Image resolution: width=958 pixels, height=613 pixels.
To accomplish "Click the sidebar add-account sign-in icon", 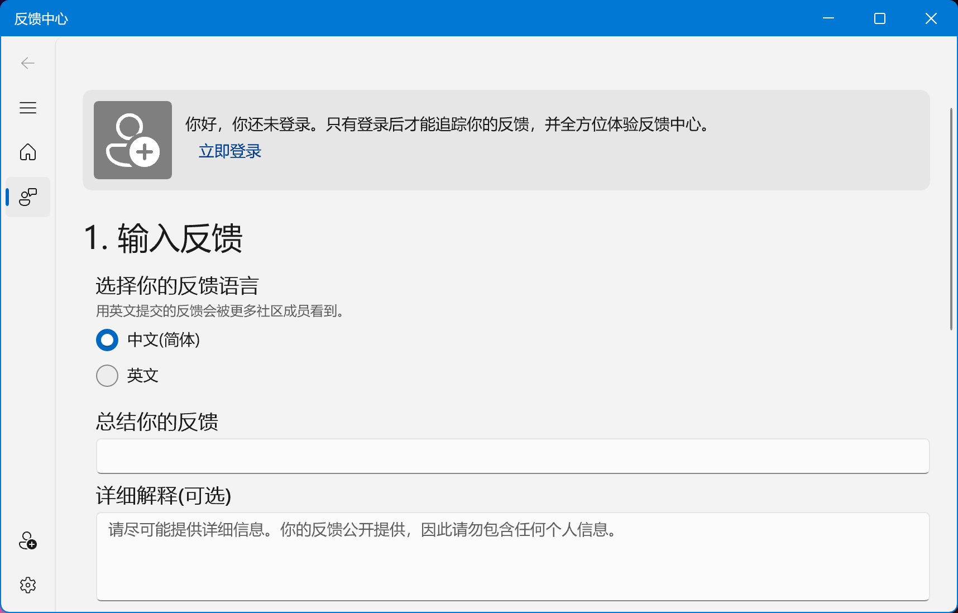I will [x=28, y=540].
